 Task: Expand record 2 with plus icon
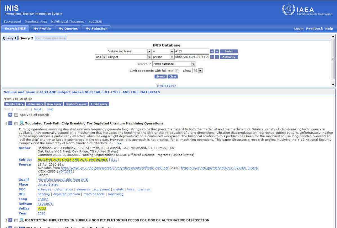click(x=10, y=220)
